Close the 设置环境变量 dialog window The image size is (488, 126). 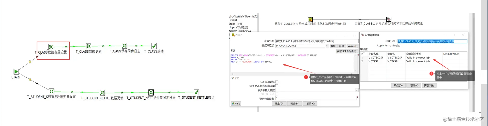[x=463, y=35]
